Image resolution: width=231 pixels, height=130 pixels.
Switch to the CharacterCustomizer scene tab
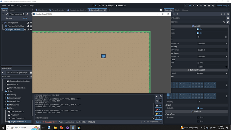(x=77, y=10)
